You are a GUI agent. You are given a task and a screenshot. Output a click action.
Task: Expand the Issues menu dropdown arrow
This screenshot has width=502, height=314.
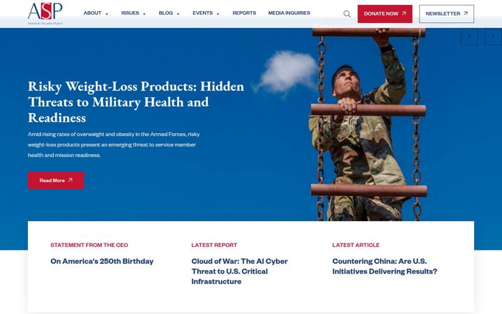[144, 14]
